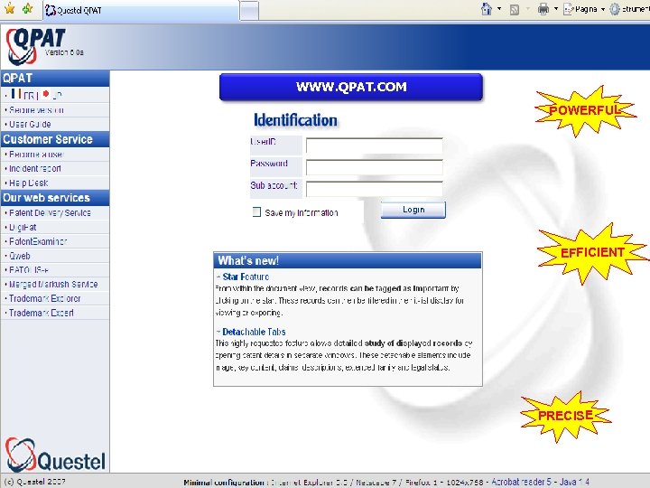Open the PatentExaminer link
The width and height of the screenshot is (650, 488).
pyautogui.click(x=38, y=241)
